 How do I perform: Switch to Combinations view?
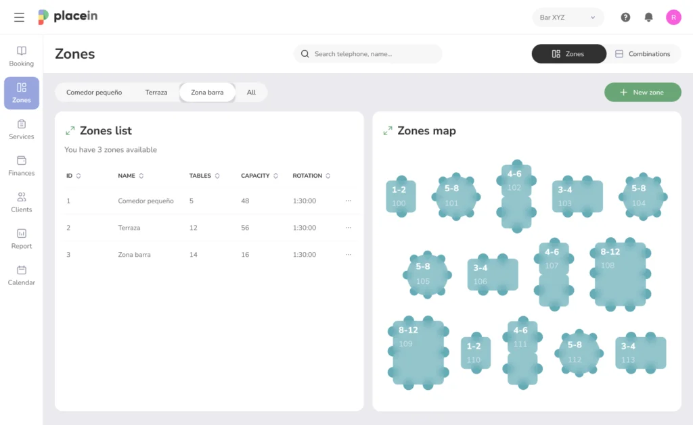[643, 54]
